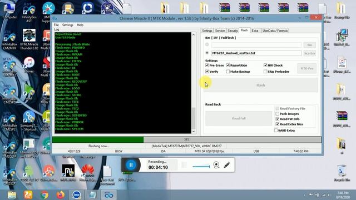Viewport: 356px width, 200px height.
Task: Open the Recycle Bin
Action: pyautogui.click(x=342, y=173)
